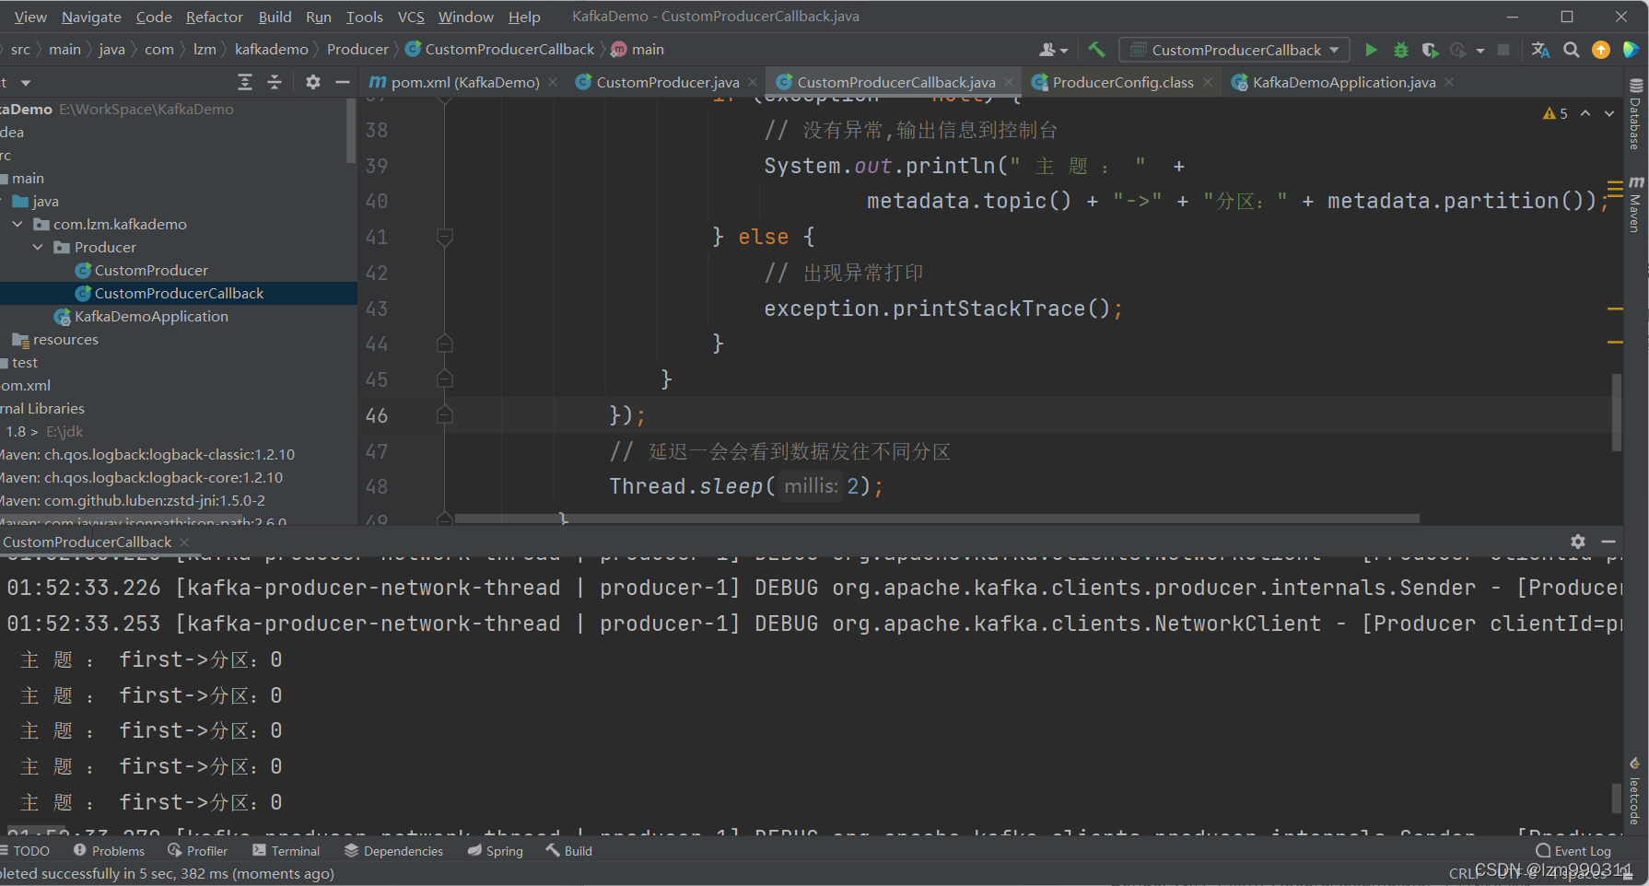Image resolution: width=1649 pixels, height=886 pixels.
Task: Open the TODO tool window
Action: coord(26,851)
